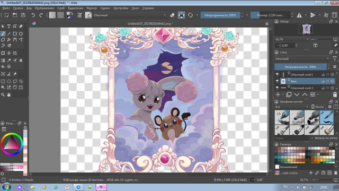Move the layer up with arrow
Image resolution: width=339 pixels, height=191 pixels.
pos(305,94)
